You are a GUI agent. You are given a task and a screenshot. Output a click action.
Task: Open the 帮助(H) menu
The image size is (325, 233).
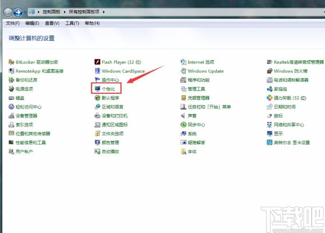coord(92,23)
